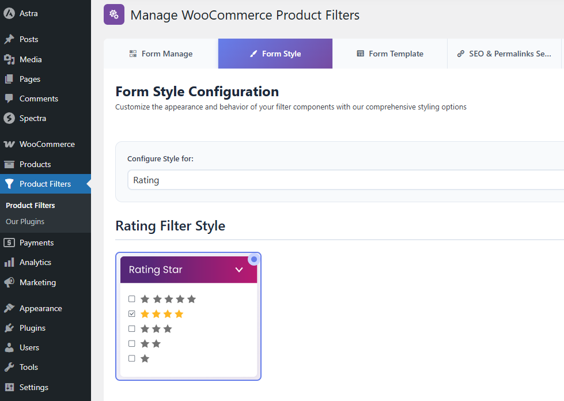Image resolution: width=564 pixels, height=401 pixels.
Task: Click the table icon on Form Template tab
Action: (x=361, y=54)
